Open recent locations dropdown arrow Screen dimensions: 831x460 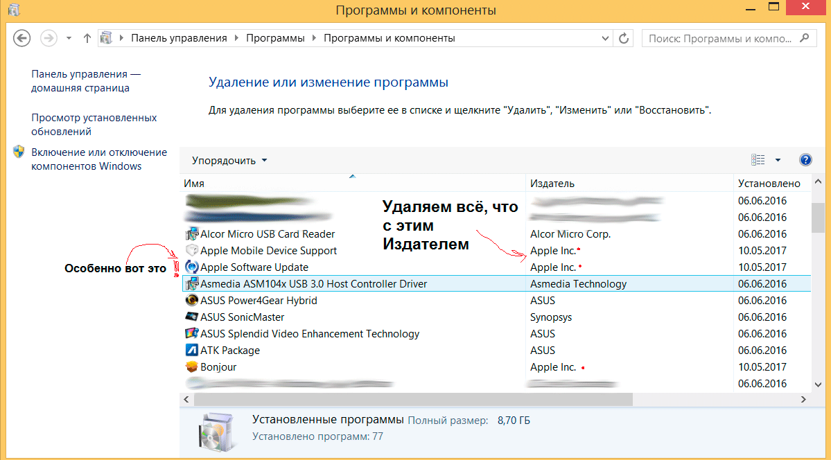pyautogui.click(x=69, y=38)
